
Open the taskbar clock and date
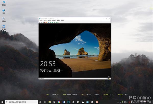click(x=143, y=102)
